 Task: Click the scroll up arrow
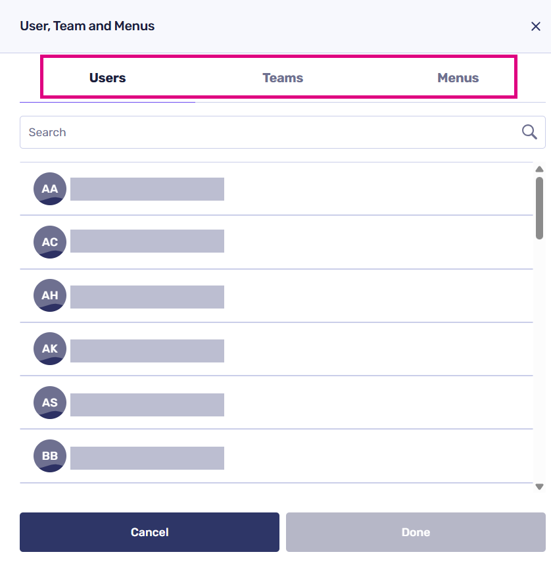click(540, 169)
